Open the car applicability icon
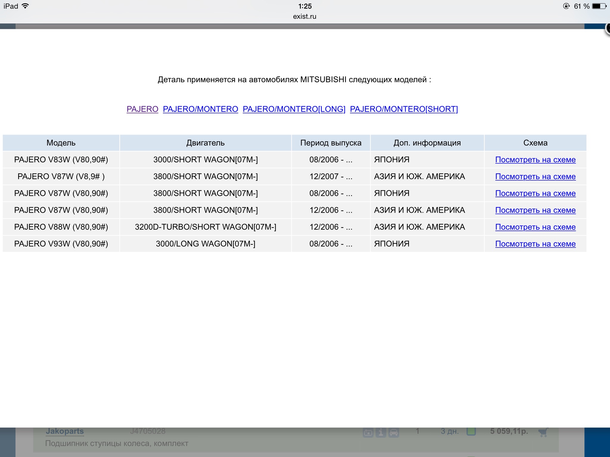 394,432
